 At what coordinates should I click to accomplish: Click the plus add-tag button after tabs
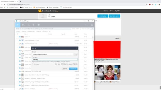pyautogui.click(x=50, y=31)
